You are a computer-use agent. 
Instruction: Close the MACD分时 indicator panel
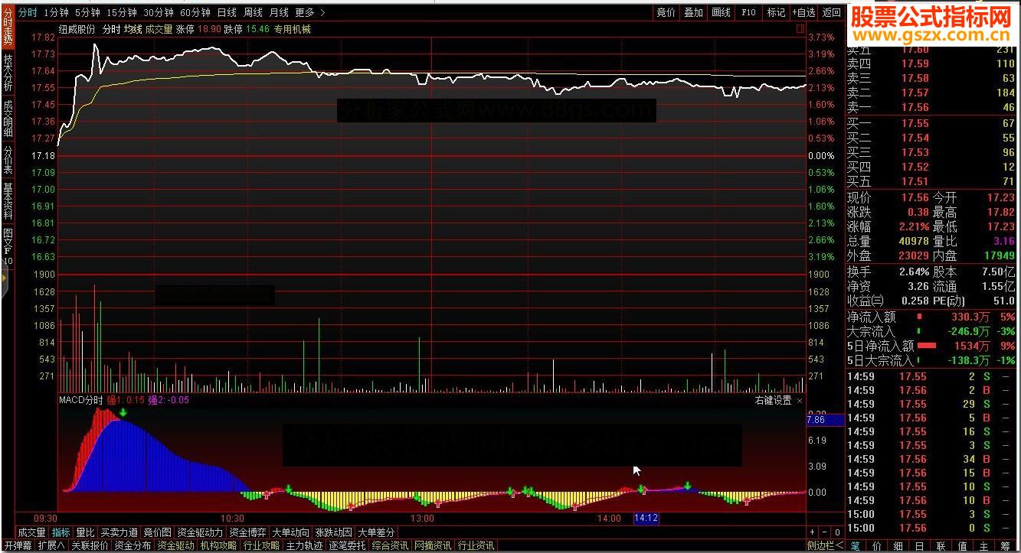[x=800, y=400]
